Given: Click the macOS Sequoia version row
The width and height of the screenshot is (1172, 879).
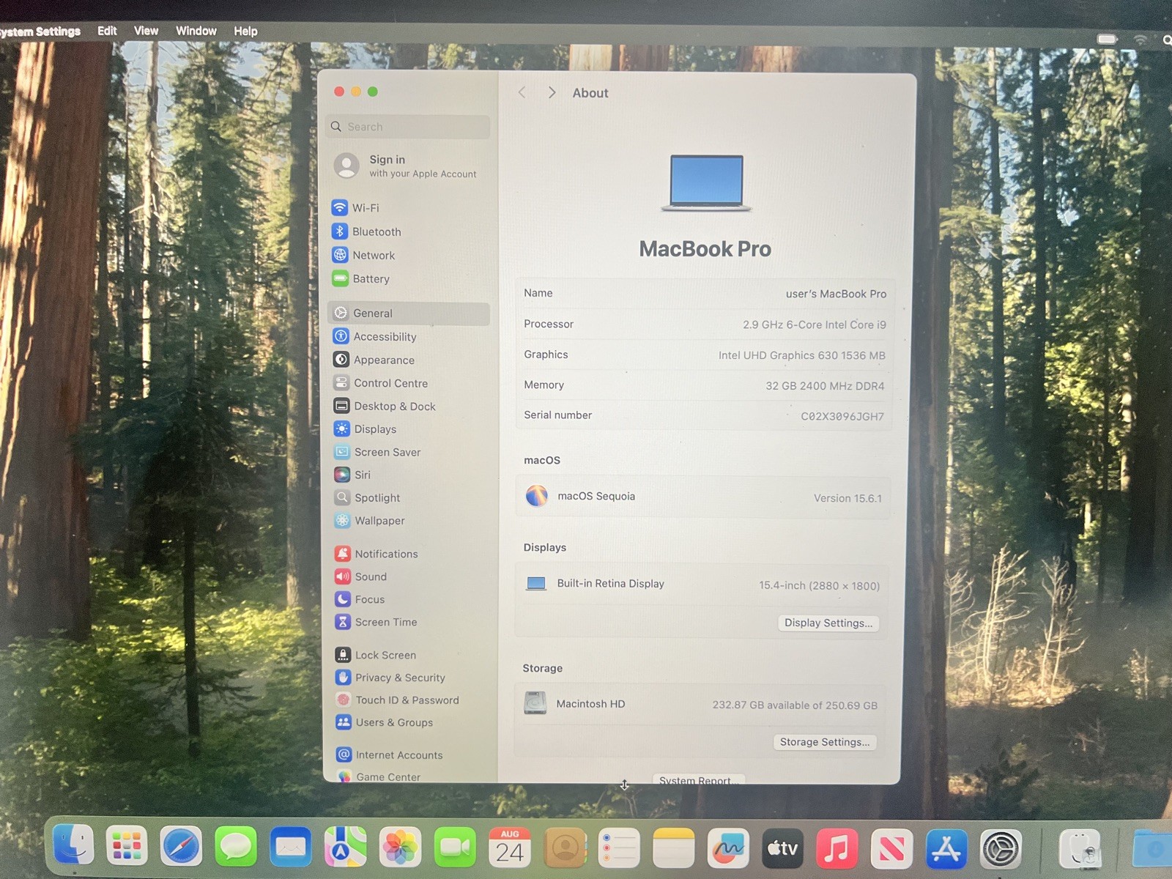Looking at the screenshot, I should coord(703,497).
